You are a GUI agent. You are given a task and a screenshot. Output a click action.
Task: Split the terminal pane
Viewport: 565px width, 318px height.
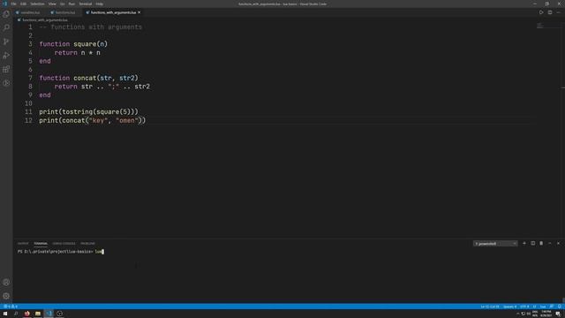point(533,244)
